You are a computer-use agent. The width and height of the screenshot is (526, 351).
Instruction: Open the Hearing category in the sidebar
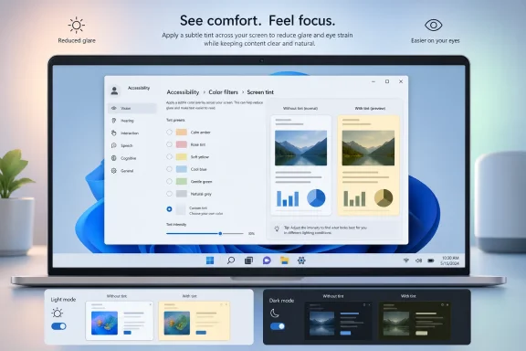click(x=132, y=121)
